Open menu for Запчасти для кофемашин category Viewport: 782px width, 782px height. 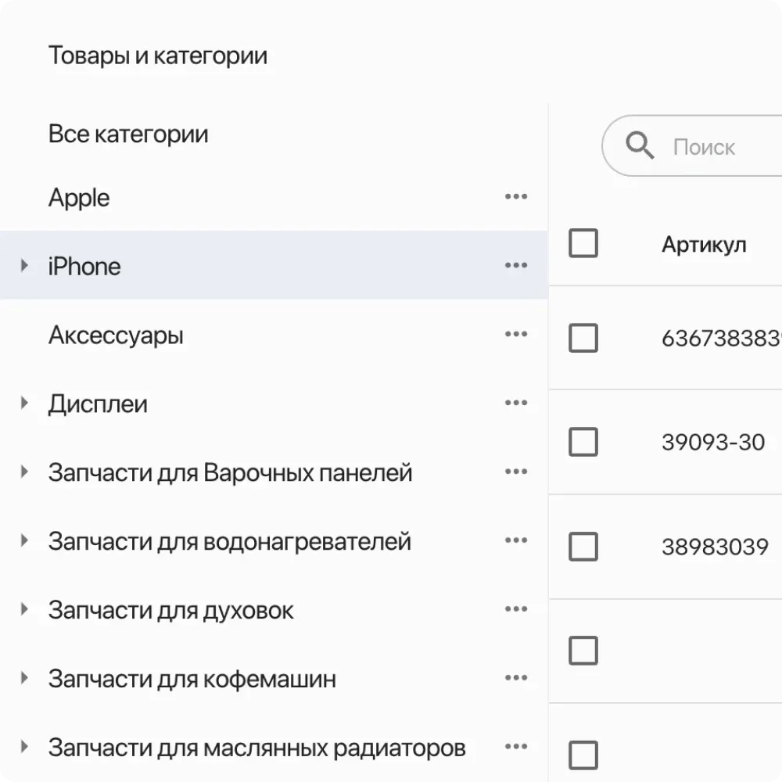[x=516, y=677]
